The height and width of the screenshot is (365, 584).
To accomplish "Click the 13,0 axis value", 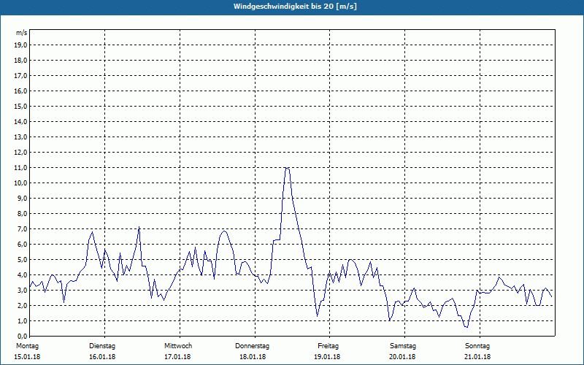I will 21,137.
